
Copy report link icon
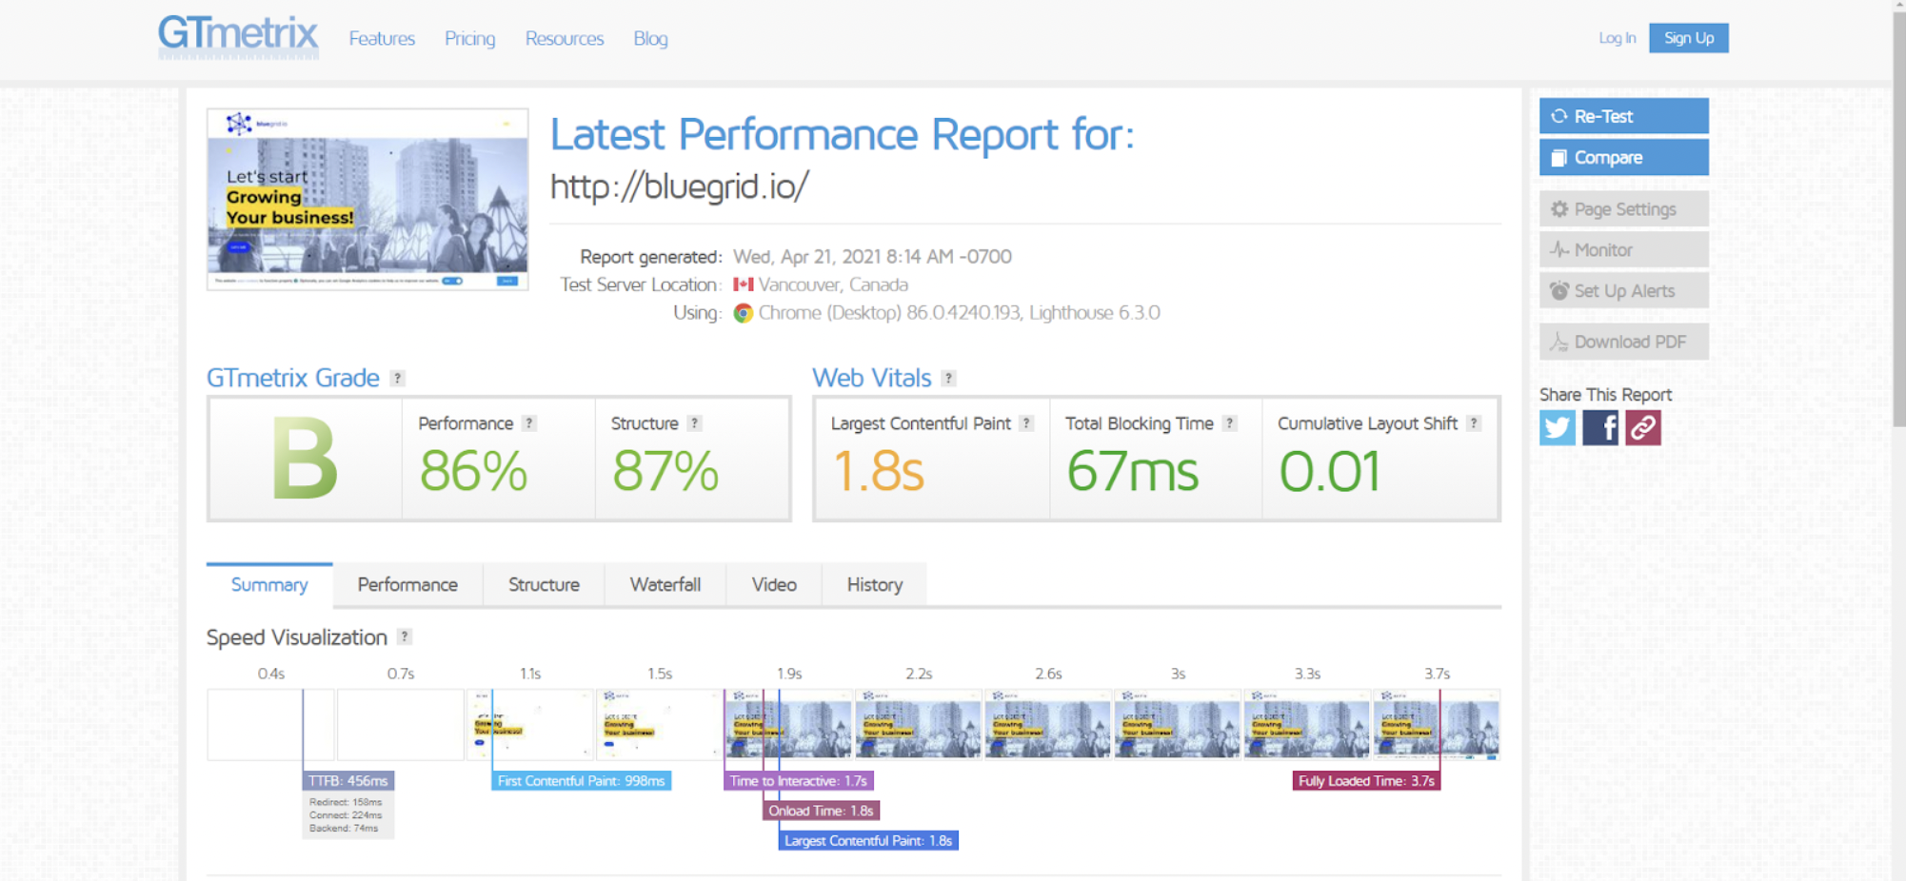(1643, 428)
